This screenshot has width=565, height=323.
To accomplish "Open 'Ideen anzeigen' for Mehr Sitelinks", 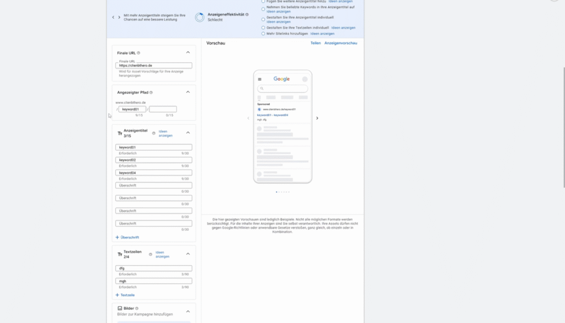I will coord(322,34).
